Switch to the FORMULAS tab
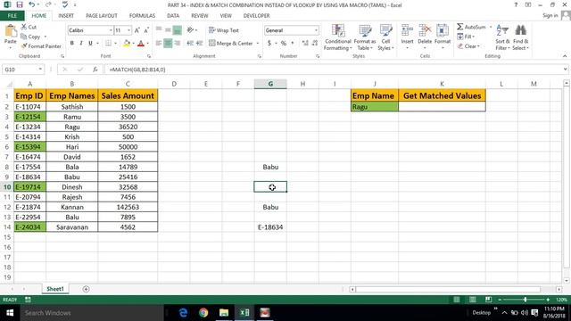Screen dimensions: 571x321 click(142, 16)
